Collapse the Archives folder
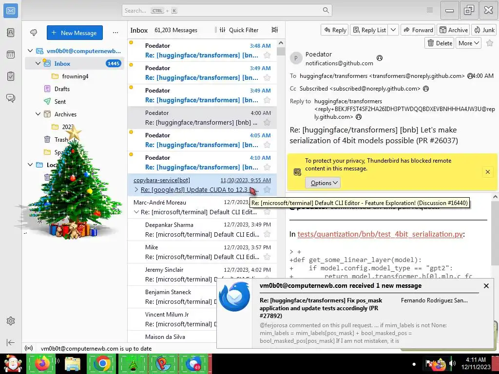 coord(38,114)
